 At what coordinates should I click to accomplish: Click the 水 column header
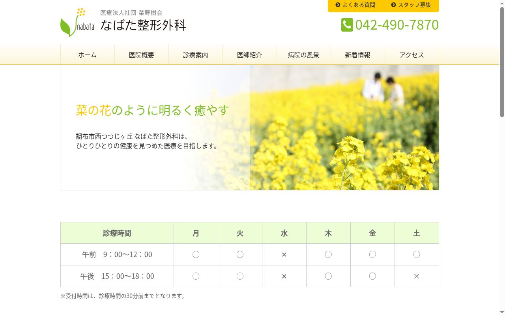[x=284, y=233]
